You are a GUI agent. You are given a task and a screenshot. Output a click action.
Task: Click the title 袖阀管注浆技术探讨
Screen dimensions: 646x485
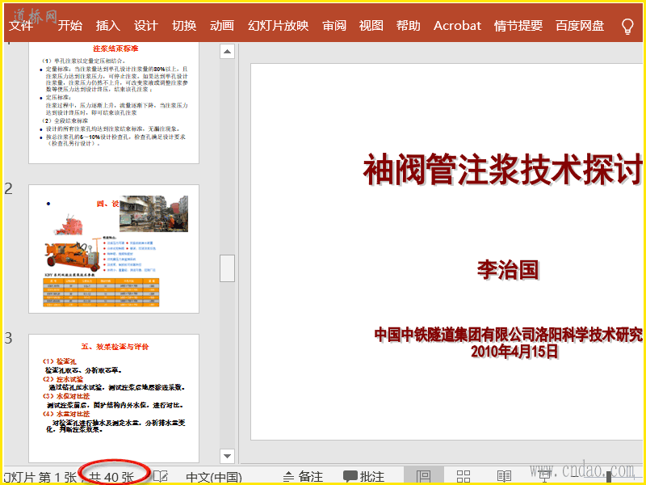(502, 170)
